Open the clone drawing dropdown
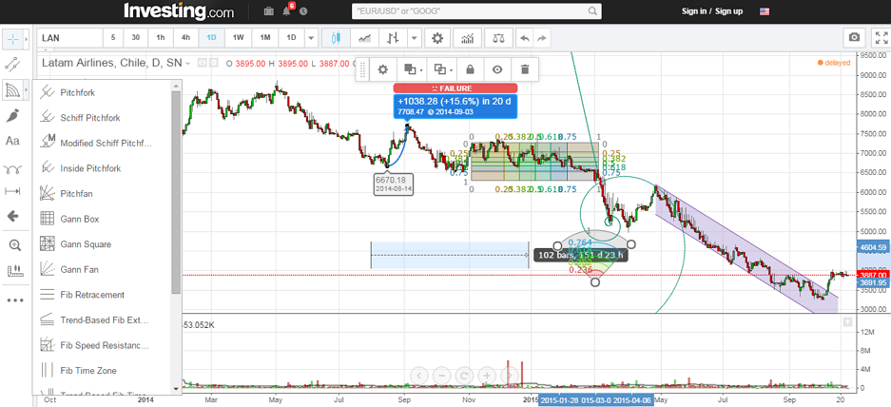The width and height of the screenshot is (891, 407). pos(441,69)
